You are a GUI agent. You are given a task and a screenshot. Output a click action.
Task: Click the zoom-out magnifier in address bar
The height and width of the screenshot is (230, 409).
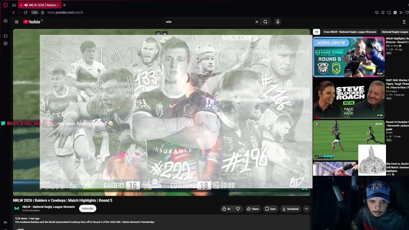377,12
